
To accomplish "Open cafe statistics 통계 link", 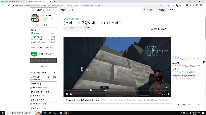I will tap(44, 25).
